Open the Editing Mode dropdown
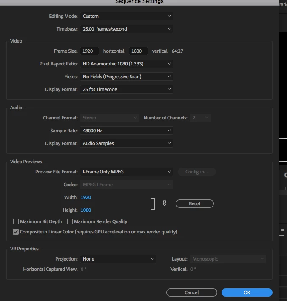The image size is (287, 301). point(127,16)
